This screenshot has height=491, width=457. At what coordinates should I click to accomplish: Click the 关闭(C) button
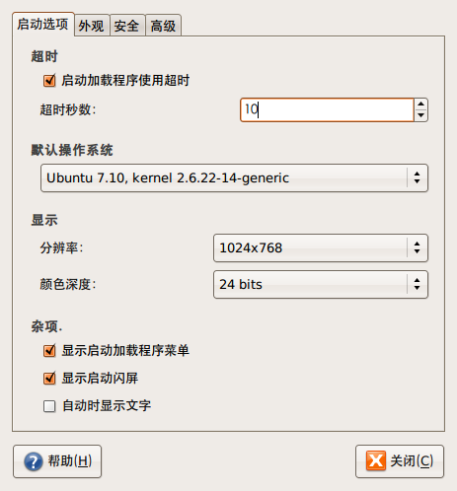pyautogui.click(x=400, y=461)
